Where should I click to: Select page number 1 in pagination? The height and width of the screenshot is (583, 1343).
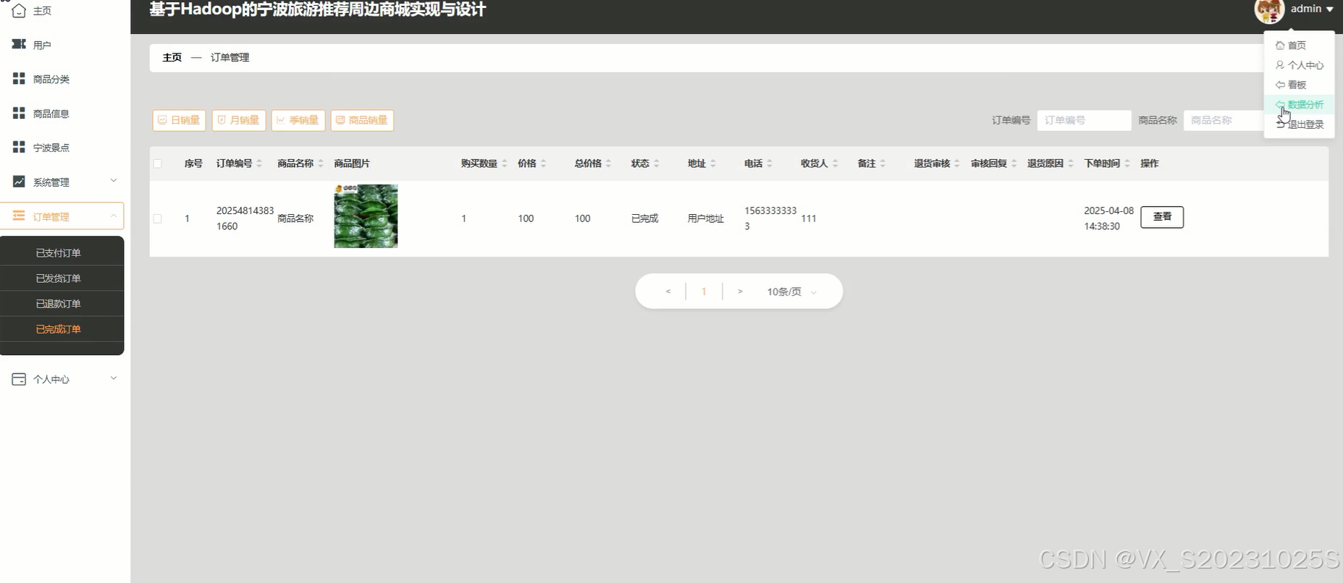(x=704, y=291)
